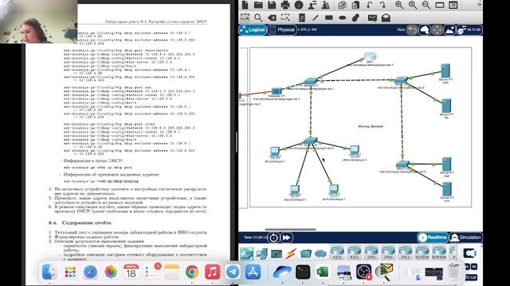510x286 pixels.
Task: Add a complex PDU open envelope
Action: pos(386,17)
